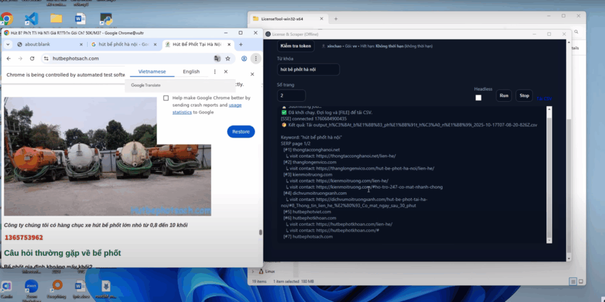
Task: Add a new File Explorer tab
Action: pos(336,18)
